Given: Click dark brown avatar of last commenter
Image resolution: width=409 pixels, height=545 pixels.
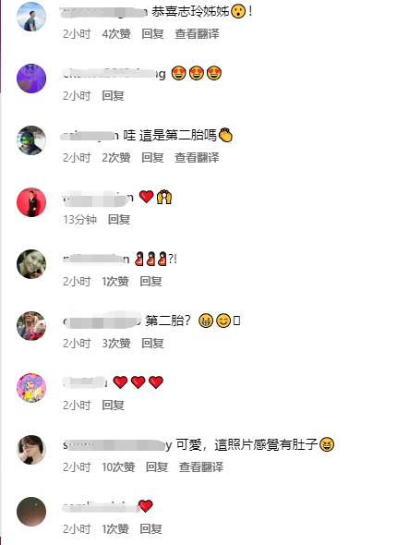Looking at the screenshot, I should [31, 512].
